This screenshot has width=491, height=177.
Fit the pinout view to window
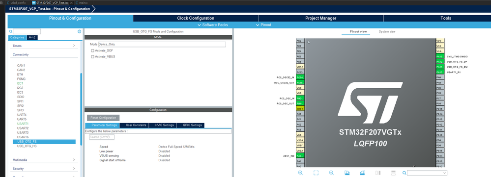(x=316, y=173)
